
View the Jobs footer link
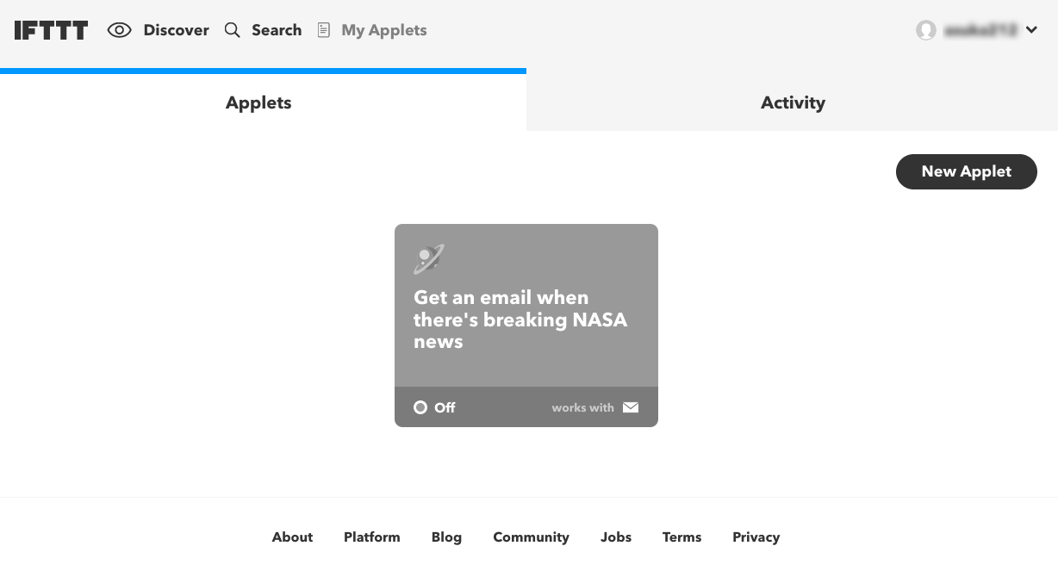(x=616, y=537)
